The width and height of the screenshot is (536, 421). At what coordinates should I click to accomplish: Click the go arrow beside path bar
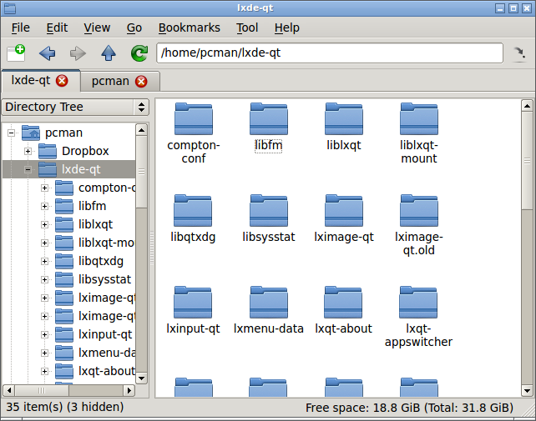coord(518,53)
